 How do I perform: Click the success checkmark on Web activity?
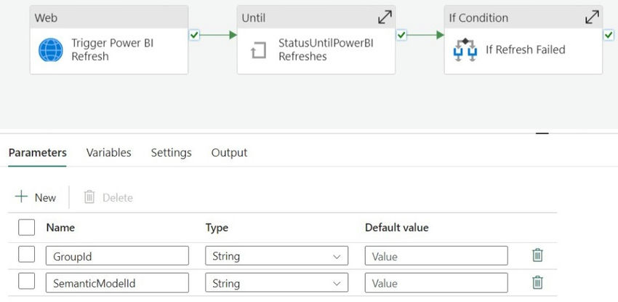pyautogui.click(x=194, y=34)
